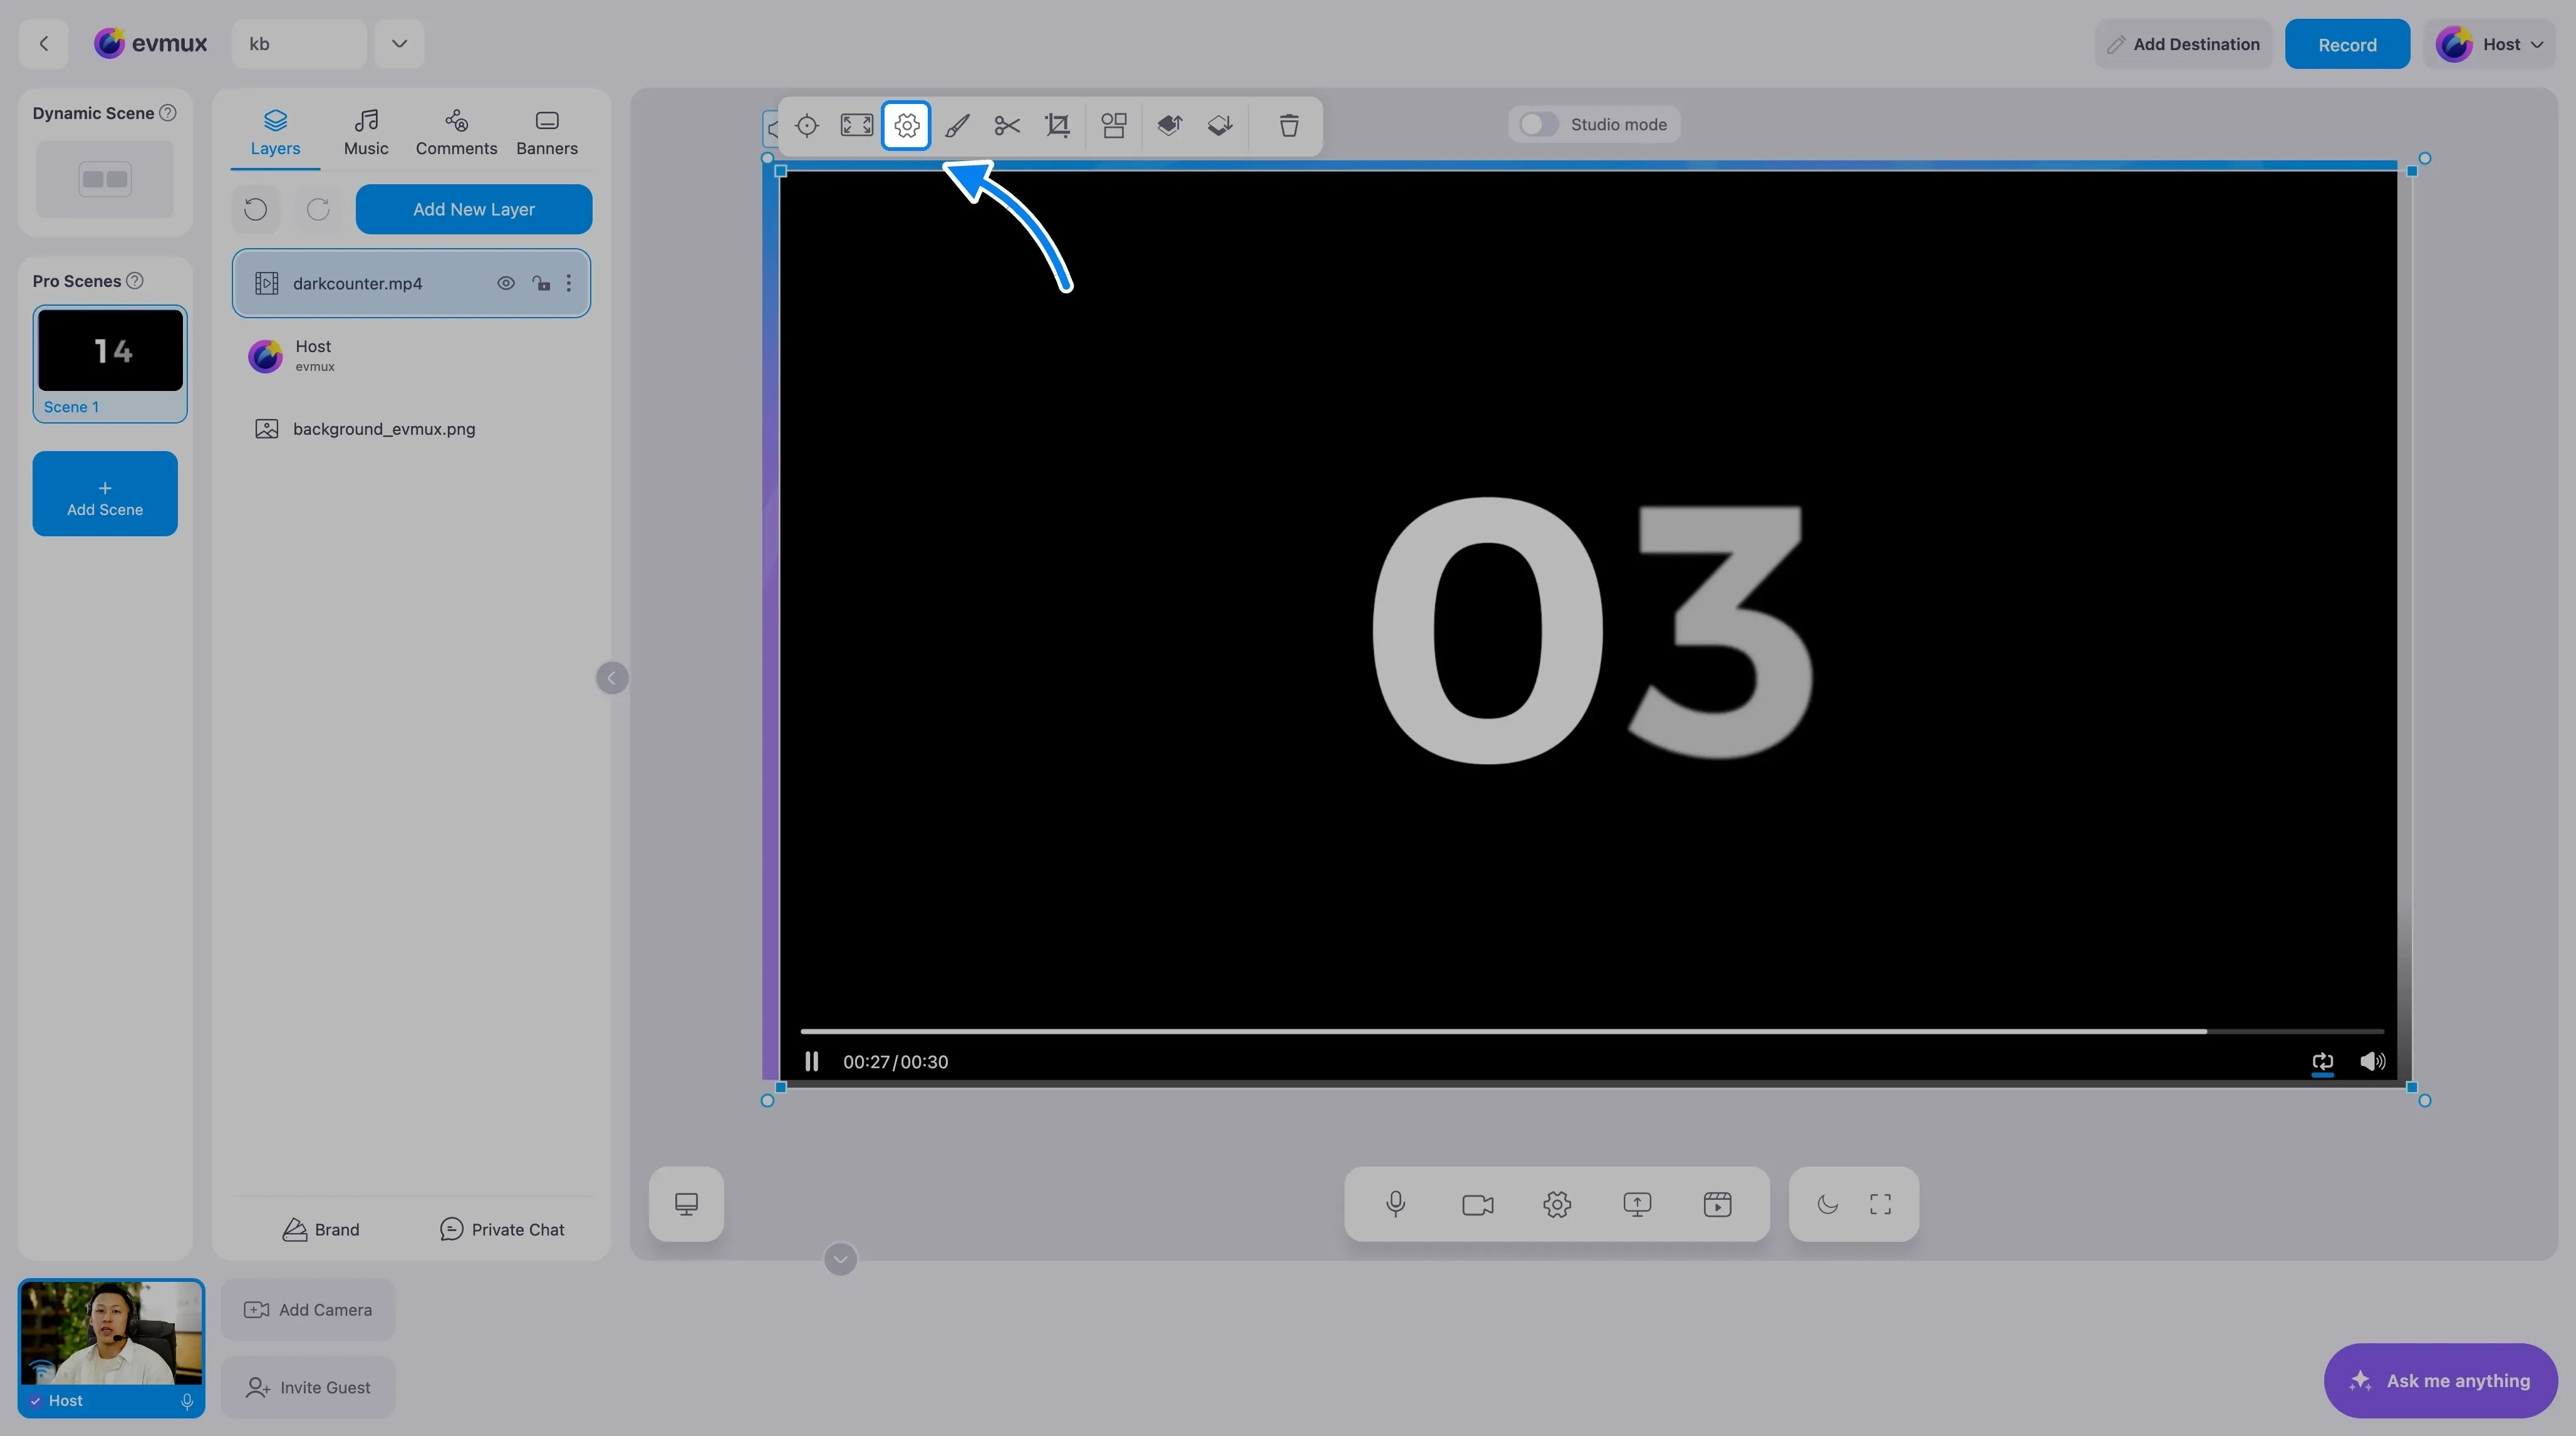Toggle dark mode moon icon
Image resolution: width=2576 pixels, height=1436 pixels.
[x=1827, y=1204]
